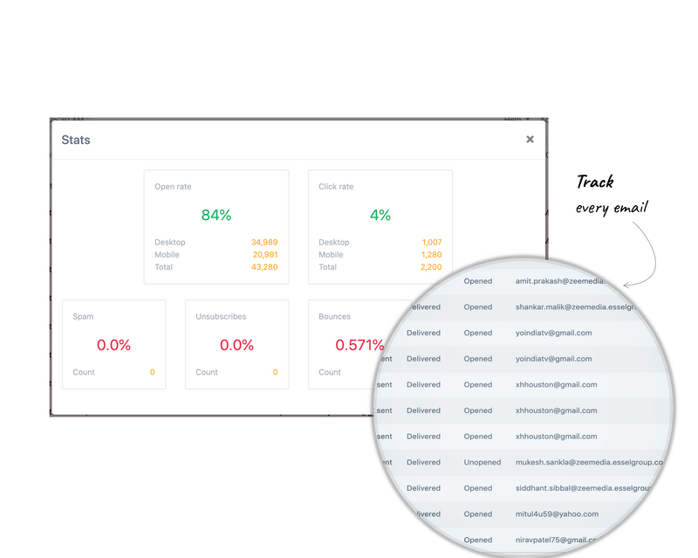Click Open rate Desktop count 34,989
Image resolution: width=698 pixels, height=558 pixels.
[264, 242]
